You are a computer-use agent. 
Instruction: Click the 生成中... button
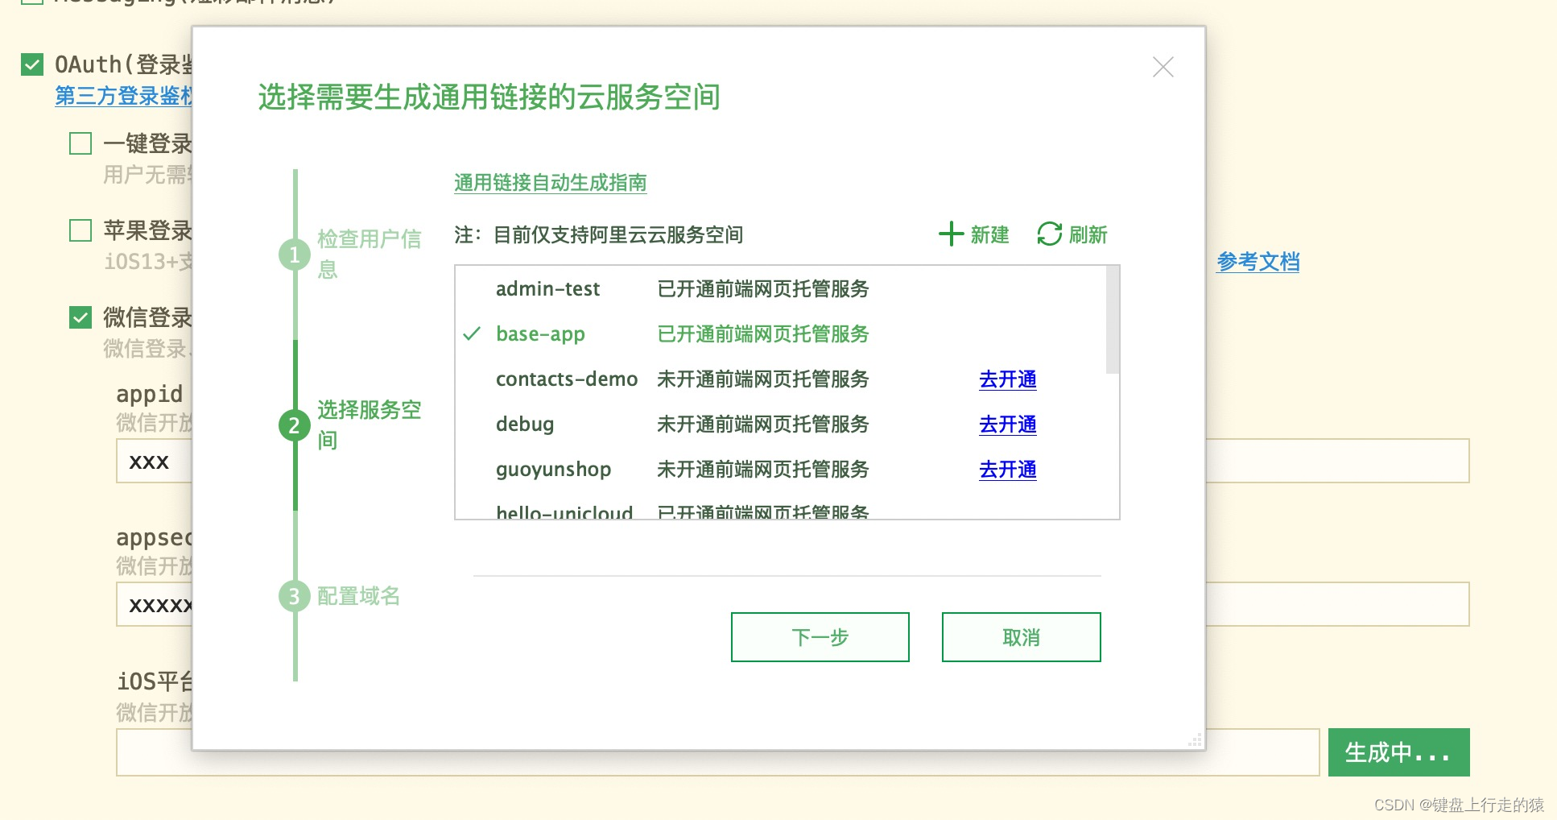click(x=1398, y=752)
